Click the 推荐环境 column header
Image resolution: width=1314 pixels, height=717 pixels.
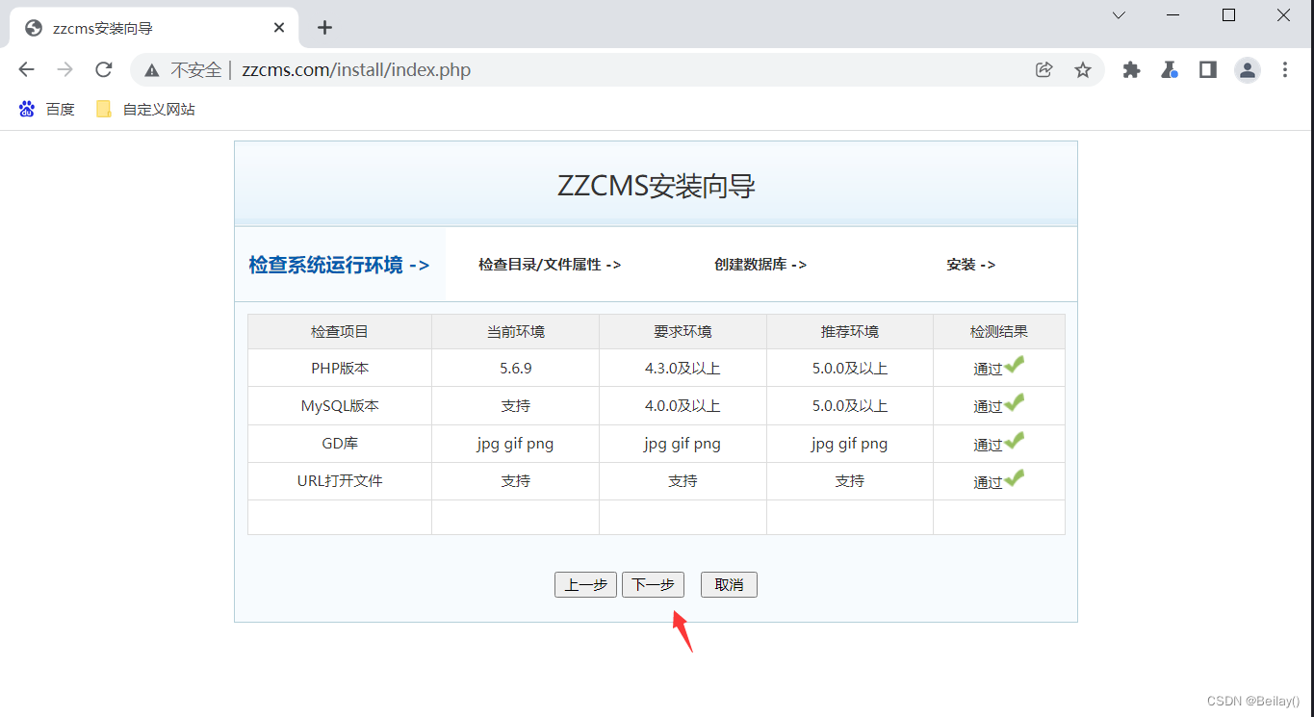click(850, 332)
